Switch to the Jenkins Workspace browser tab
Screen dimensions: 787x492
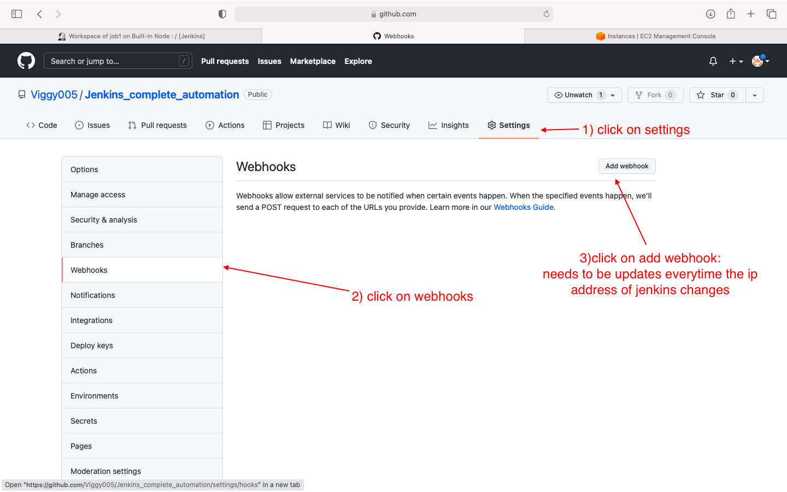tap(131, 36)
